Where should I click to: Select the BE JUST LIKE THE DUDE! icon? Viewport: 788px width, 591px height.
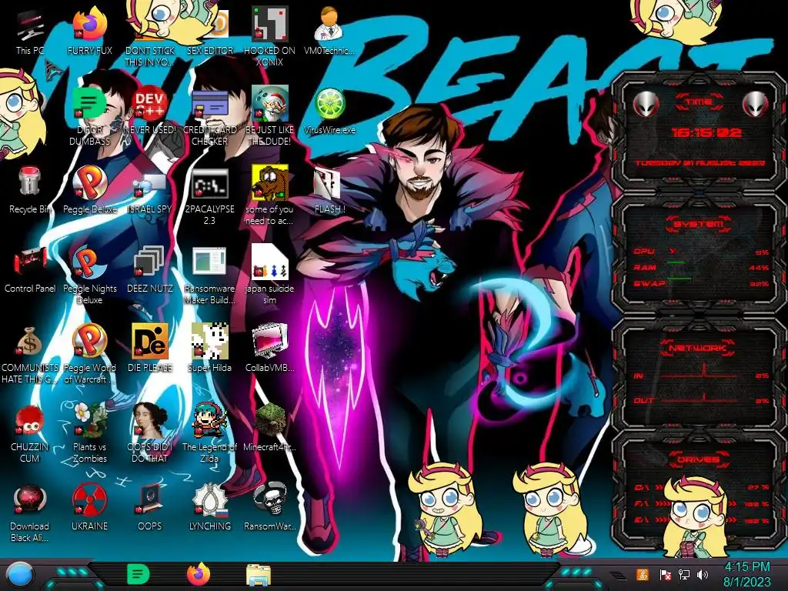pos(269,117)
